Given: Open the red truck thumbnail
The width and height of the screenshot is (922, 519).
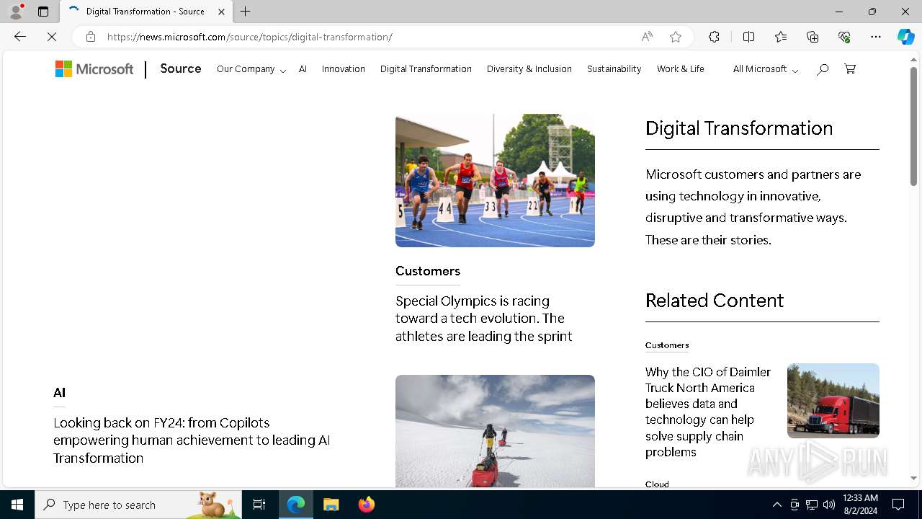Looking at the screenshot, I should click(833, 401).
